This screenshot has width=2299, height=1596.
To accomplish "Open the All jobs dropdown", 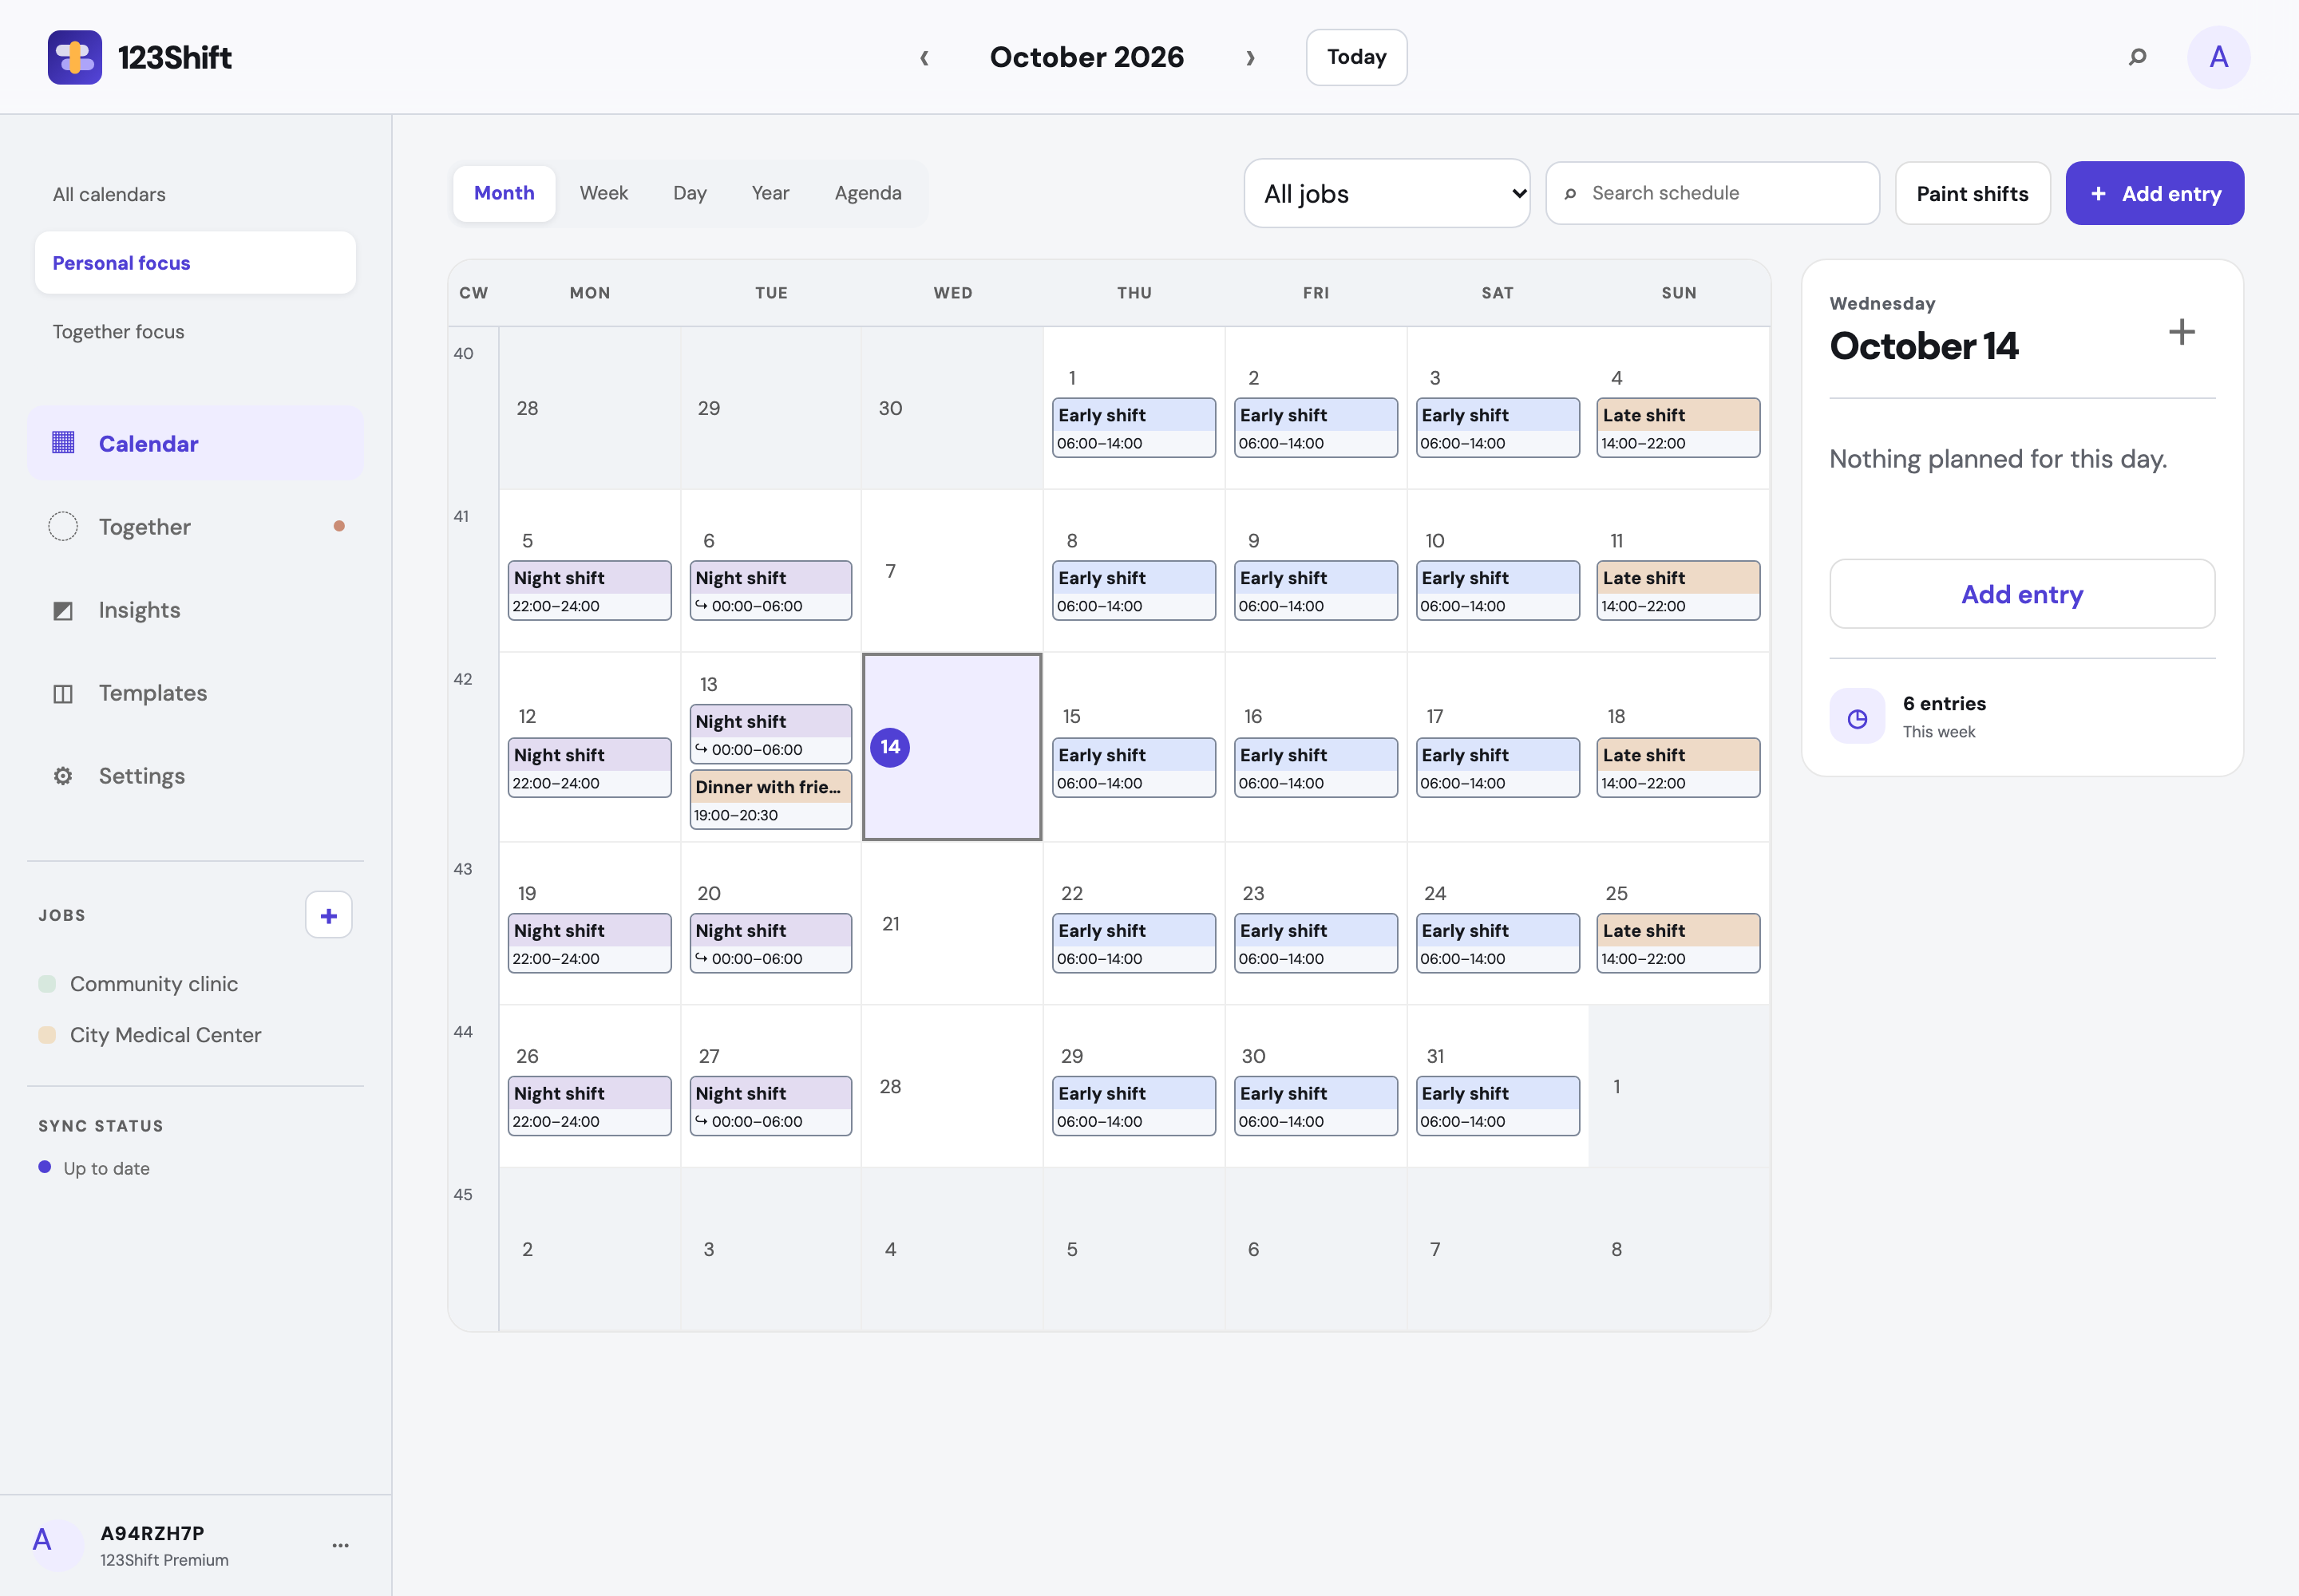I will coord(1387,193).
